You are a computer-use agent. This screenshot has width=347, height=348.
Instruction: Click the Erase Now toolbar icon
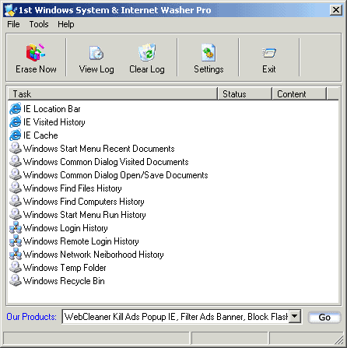coord(36,53)
